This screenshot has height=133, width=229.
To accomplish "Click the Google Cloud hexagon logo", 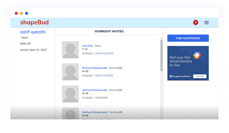I will pyautogui.click(x=197, y=55).
